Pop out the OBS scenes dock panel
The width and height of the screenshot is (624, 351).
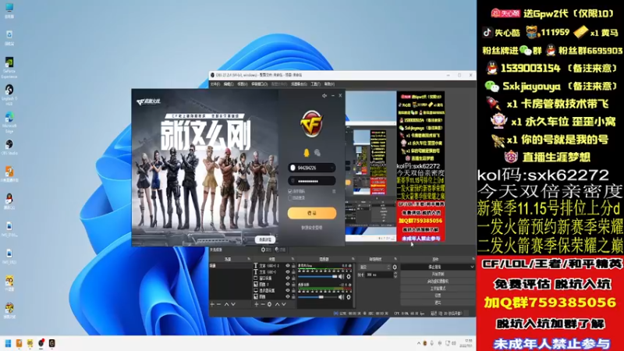coord(249,259)
